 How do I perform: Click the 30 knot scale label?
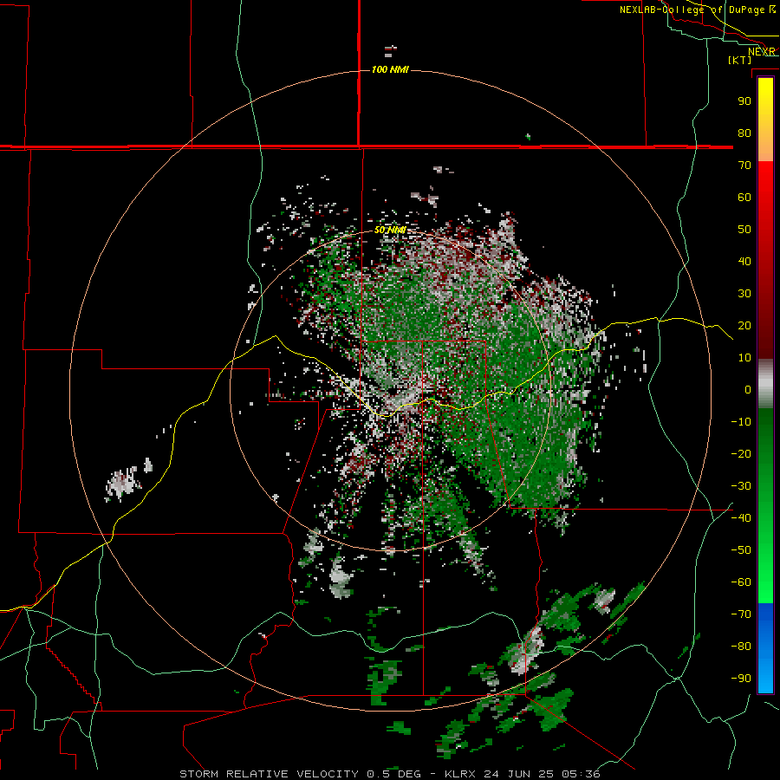click(744, 294)
